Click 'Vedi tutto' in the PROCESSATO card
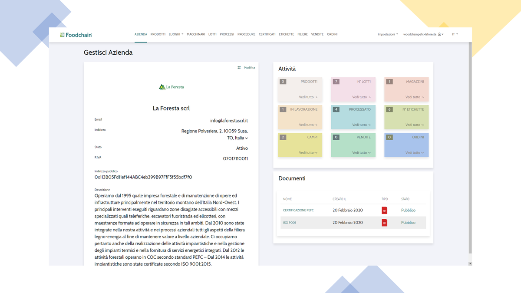 tap(361, 125)
